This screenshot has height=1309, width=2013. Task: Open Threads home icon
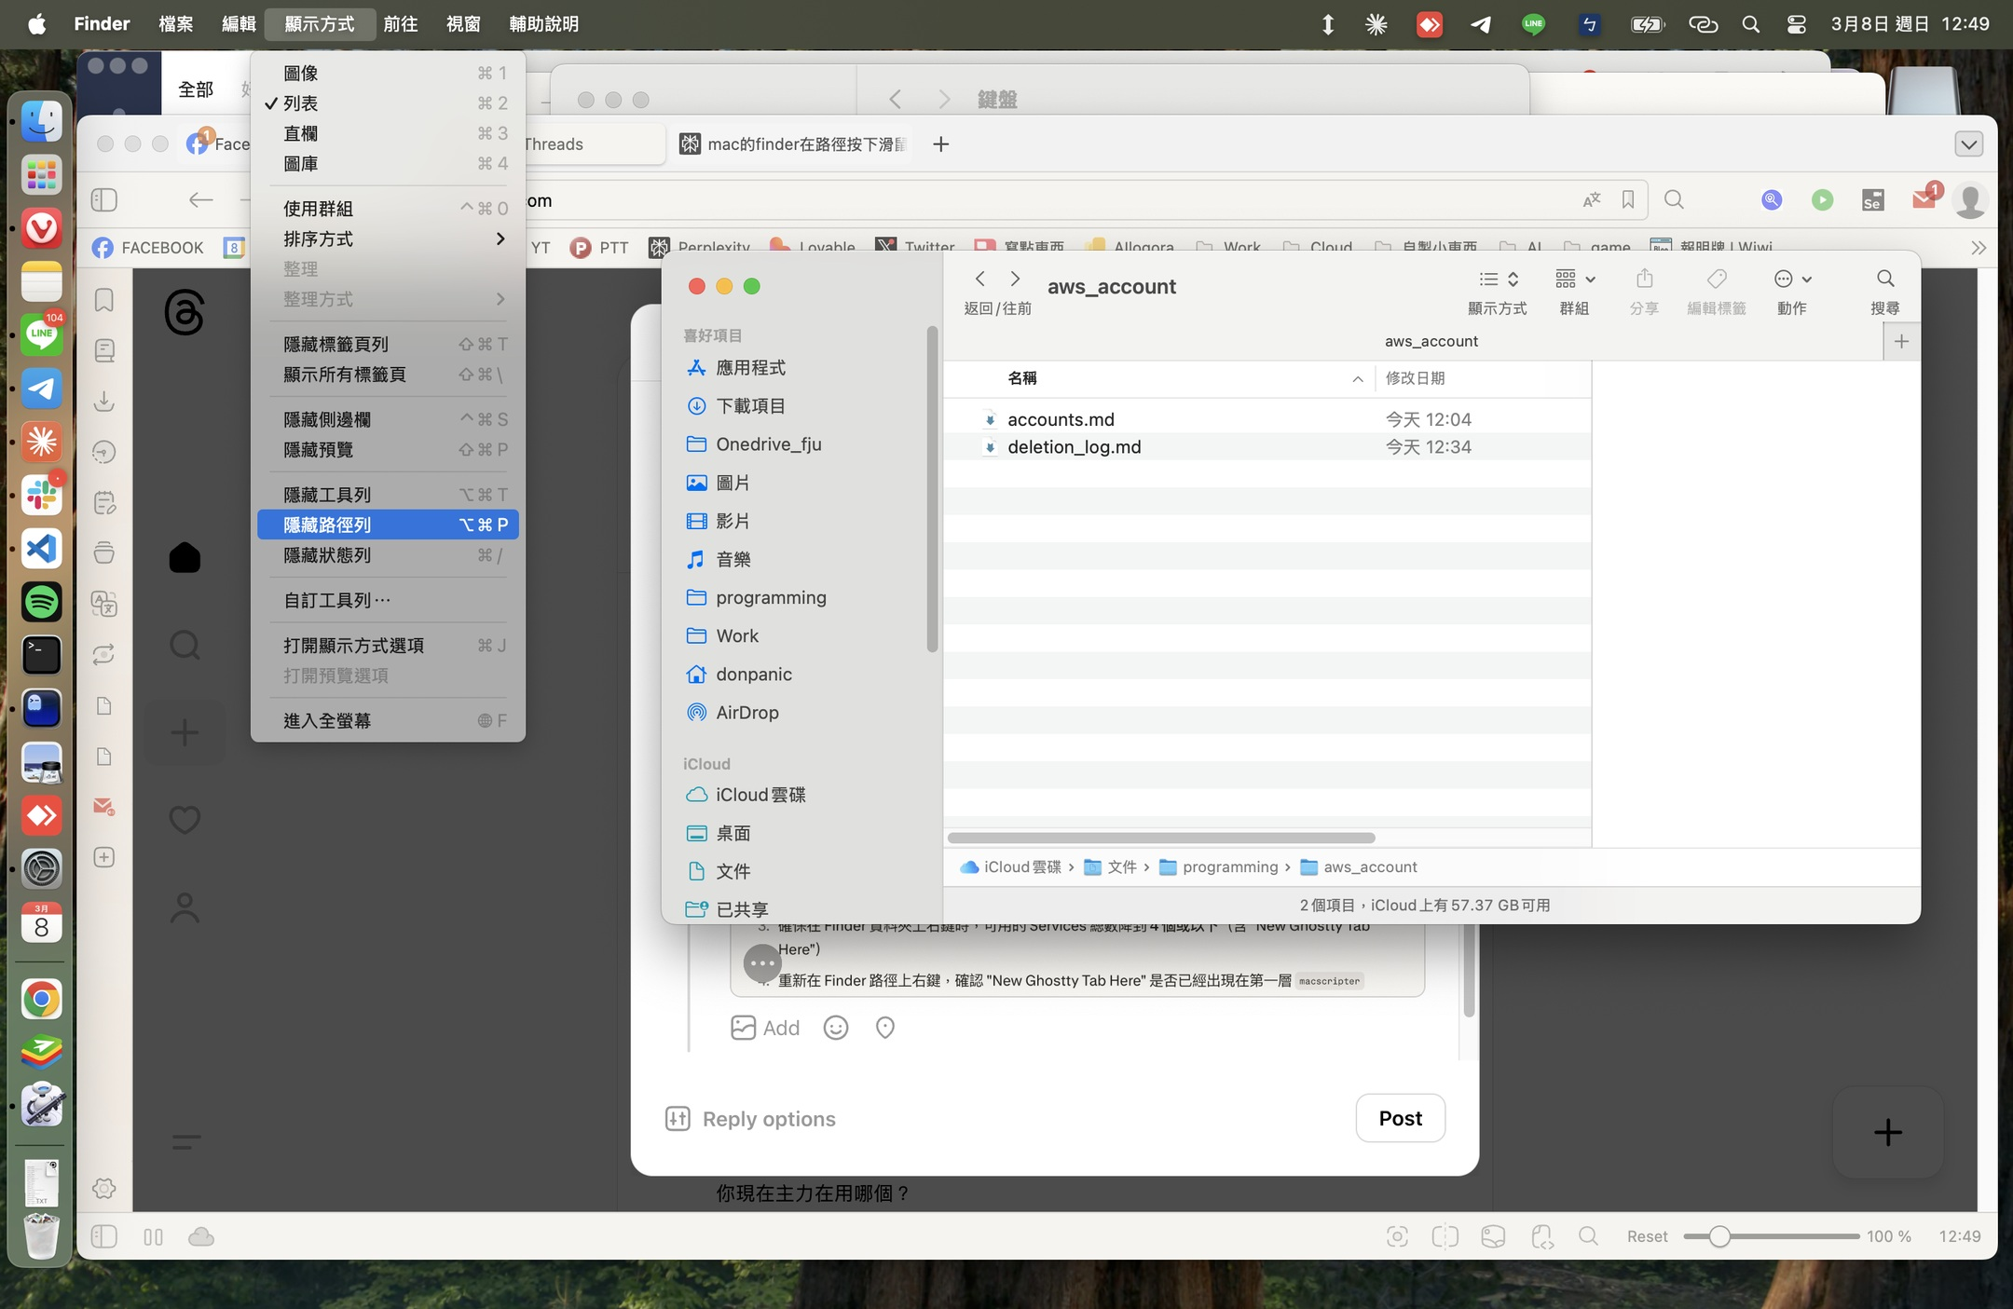pos(185,558)
